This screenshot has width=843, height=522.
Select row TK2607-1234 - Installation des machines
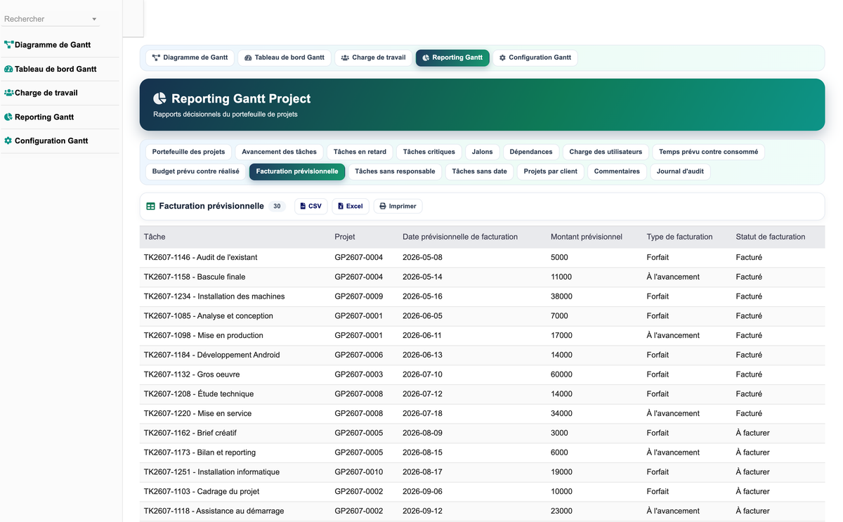[482, 296]
